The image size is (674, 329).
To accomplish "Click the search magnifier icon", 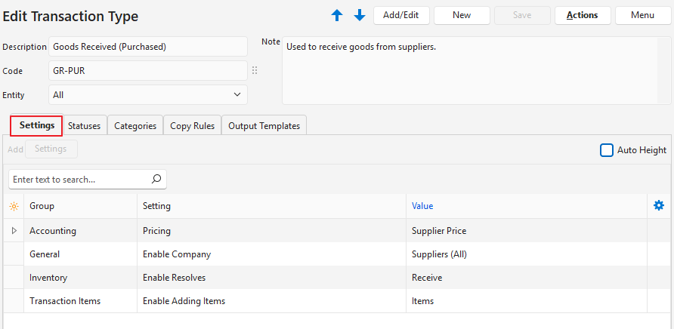I will (x=156, y=180).
